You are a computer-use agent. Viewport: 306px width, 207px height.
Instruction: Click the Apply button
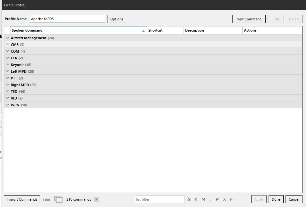pyautogui.click(x=259, y=199)
